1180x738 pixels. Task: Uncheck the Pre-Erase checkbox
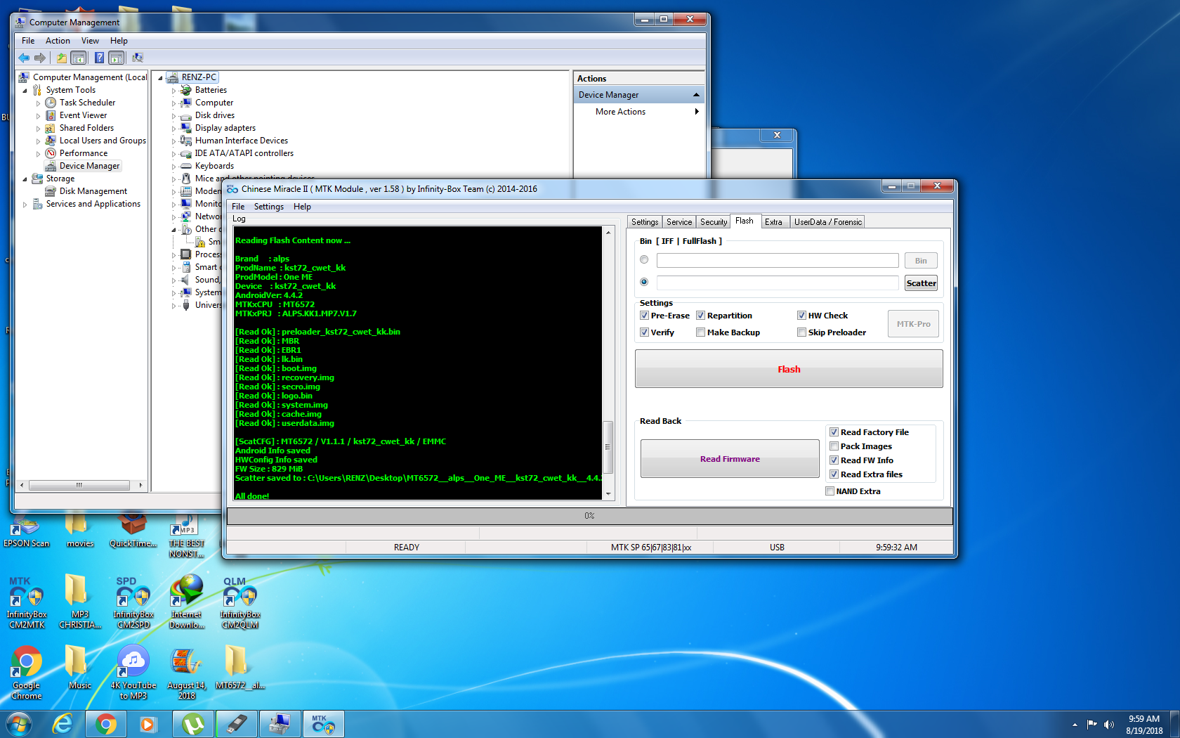tap(644, 316)
